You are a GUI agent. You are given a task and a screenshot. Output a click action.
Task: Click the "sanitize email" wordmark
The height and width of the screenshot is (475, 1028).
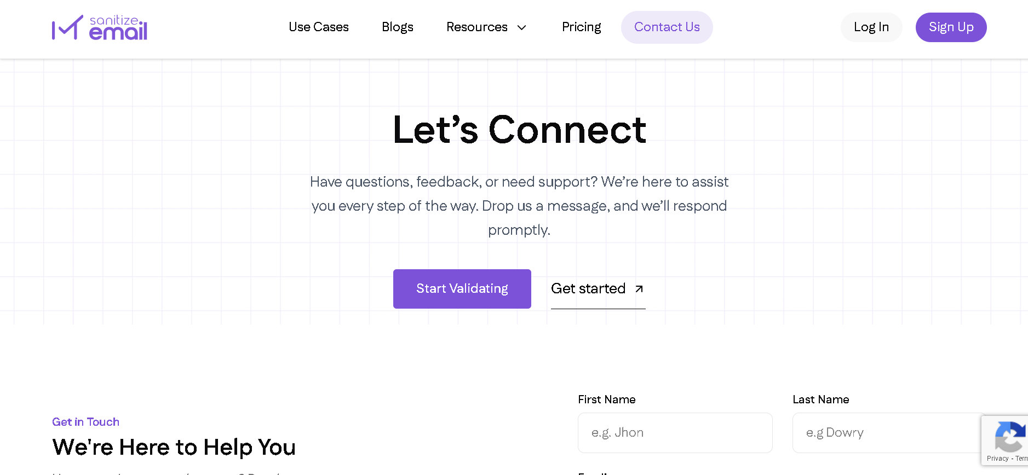pos(118,28)
